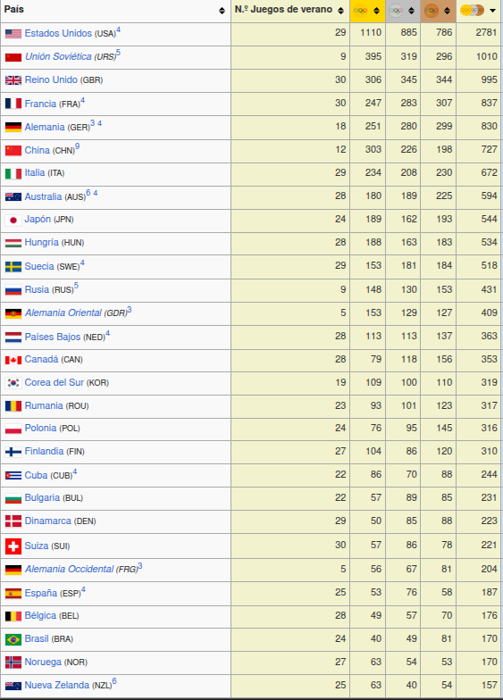Select total 187 in España row
Viewport: 503px width, 700px height.
pos(490,593)
